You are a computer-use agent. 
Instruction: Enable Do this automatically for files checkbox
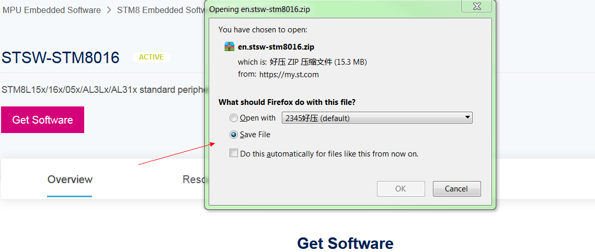234,153
